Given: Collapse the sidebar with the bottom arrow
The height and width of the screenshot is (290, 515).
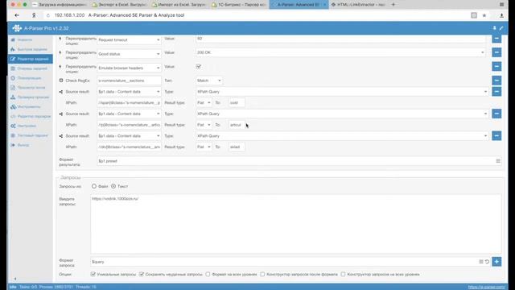Looking at the screenshot, I should pos(15,279).
